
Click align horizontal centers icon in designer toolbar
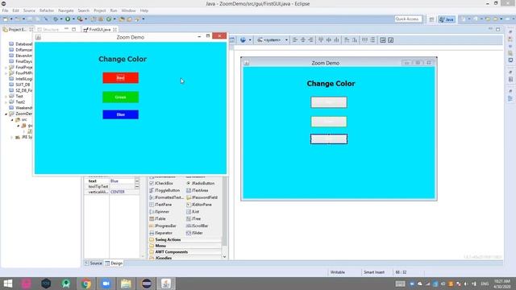(x=303, y=39)
